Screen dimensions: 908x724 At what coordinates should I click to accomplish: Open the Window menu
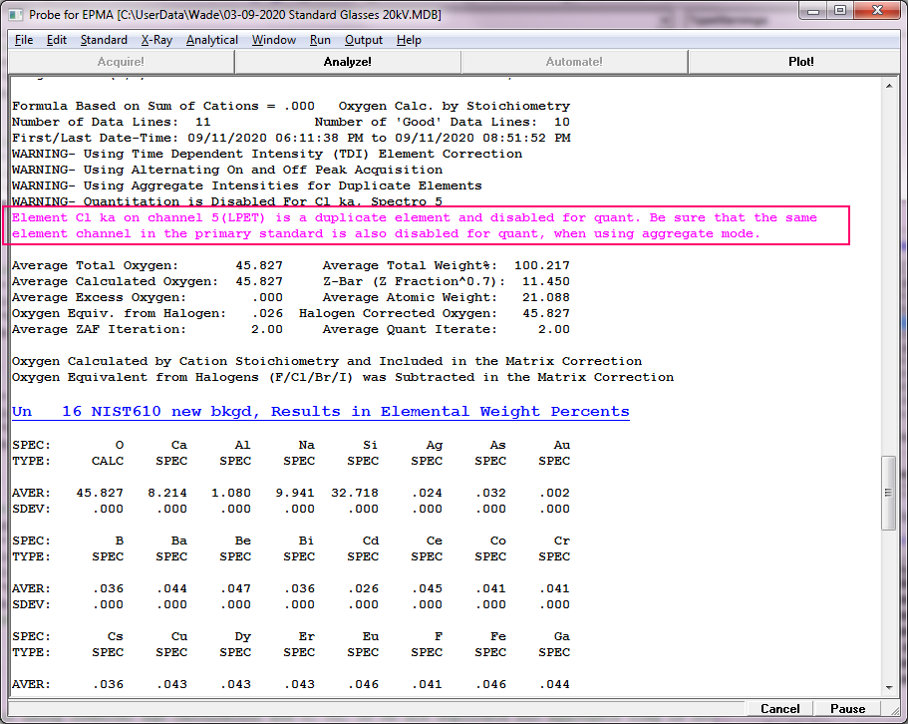coord(273,40)
